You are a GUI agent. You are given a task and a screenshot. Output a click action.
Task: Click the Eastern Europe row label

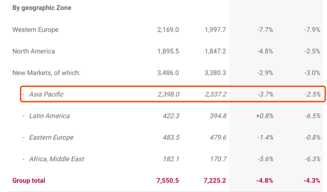[51, 137]
